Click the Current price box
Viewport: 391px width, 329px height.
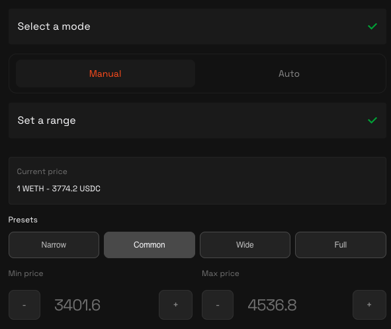(198, 181)
